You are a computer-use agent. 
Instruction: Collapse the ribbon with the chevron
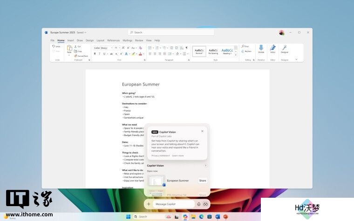click(x=296, y=60)
